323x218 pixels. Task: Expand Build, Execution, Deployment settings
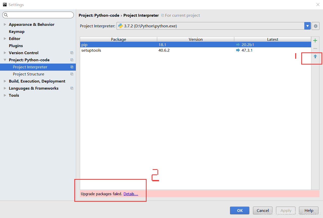click(5, 81)
